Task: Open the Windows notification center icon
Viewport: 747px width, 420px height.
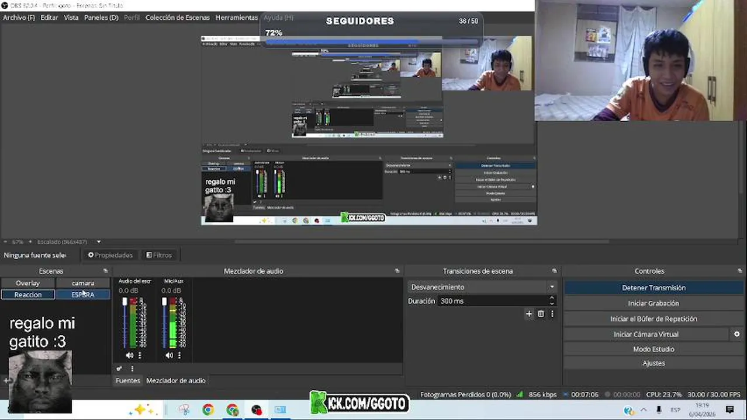Action: tap(729, 410)
